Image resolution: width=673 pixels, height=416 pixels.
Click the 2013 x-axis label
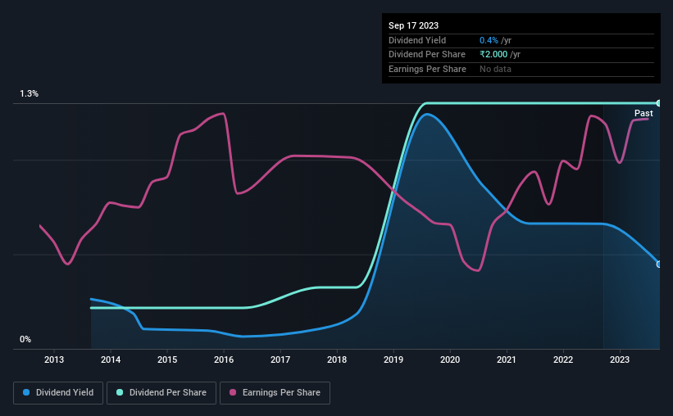pos(54,359)
